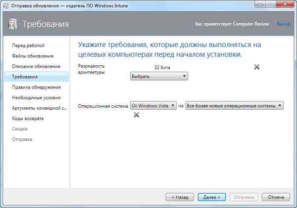The width and height of the screenshot is (297, 208).
Task: Select the Требования step in sidebar
Action: 36,77
